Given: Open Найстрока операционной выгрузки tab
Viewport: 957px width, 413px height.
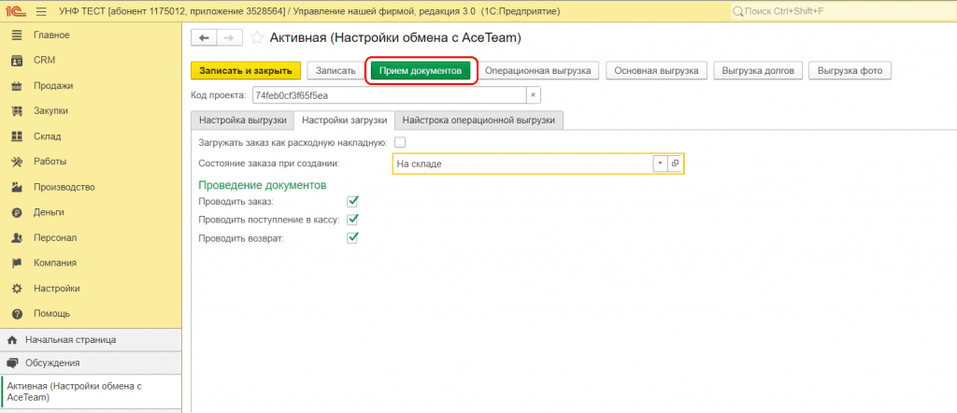Looking at the screenshot, I should click(x=478, y=121).
